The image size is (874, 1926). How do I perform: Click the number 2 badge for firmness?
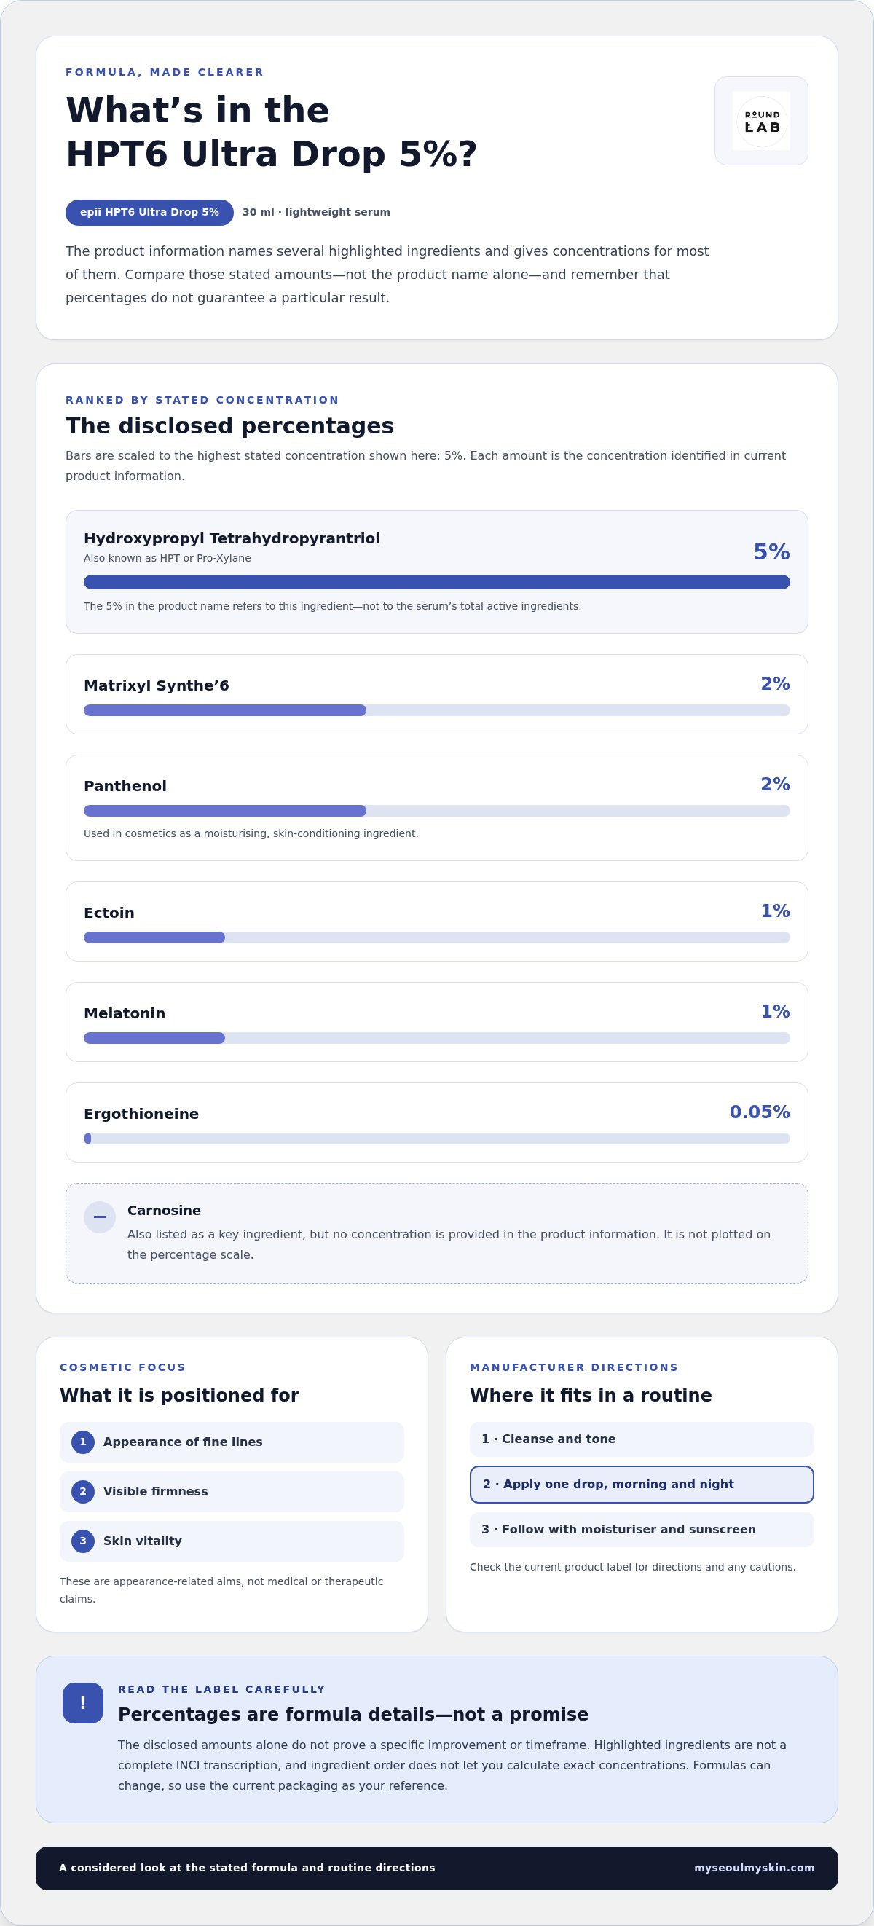pyautogui.click(x=83, y=1491)
